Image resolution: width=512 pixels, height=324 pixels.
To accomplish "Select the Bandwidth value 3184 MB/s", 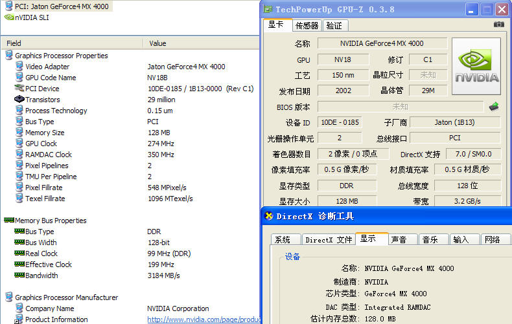I will coord(163,275).
